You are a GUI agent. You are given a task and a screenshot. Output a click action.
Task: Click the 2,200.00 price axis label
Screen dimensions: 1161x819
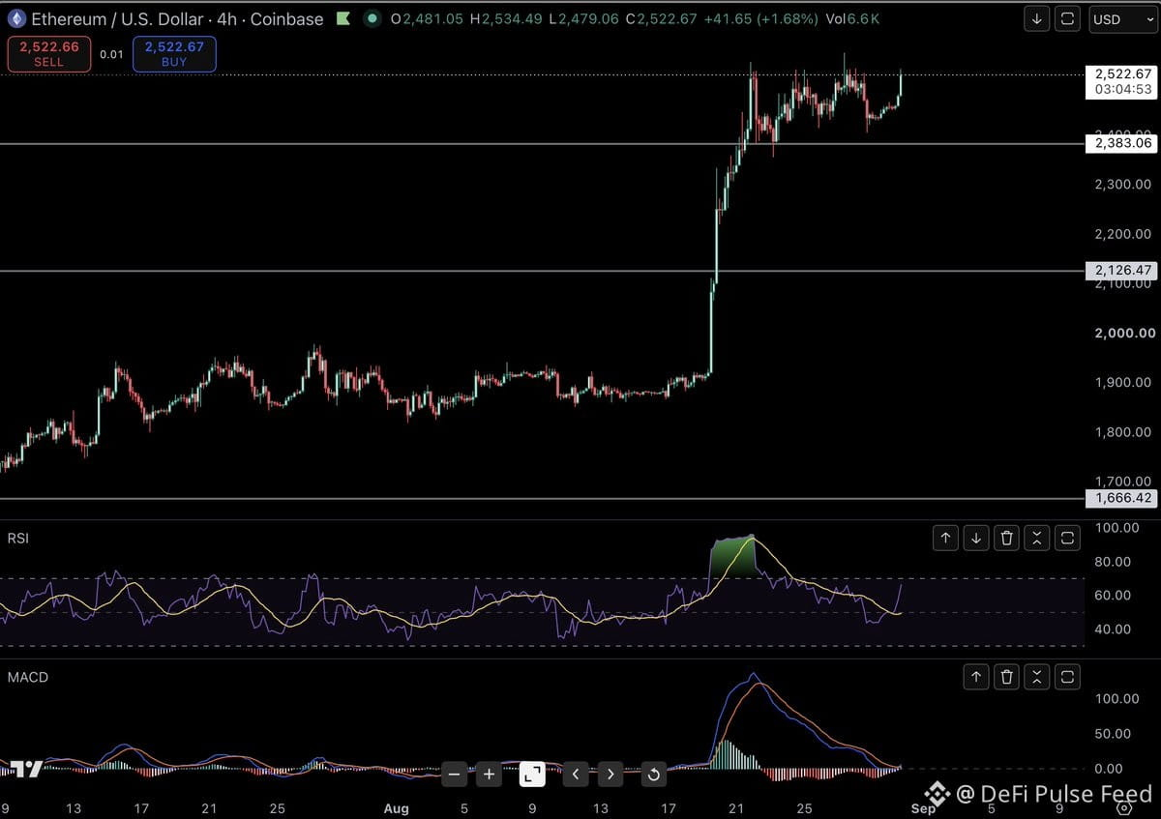click(x=1122, y=233)
